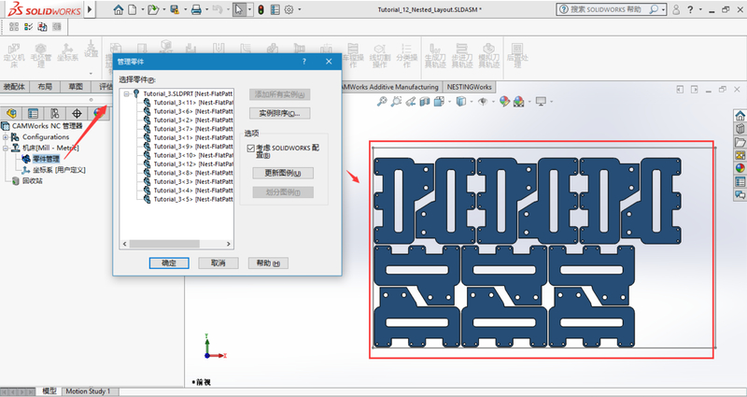Screen dimensions: 747x397
Task: Toggle the 考虑 SOLIDWORKS 配置 checkbox
Action: pyautogui.click(x=250, y=148)
